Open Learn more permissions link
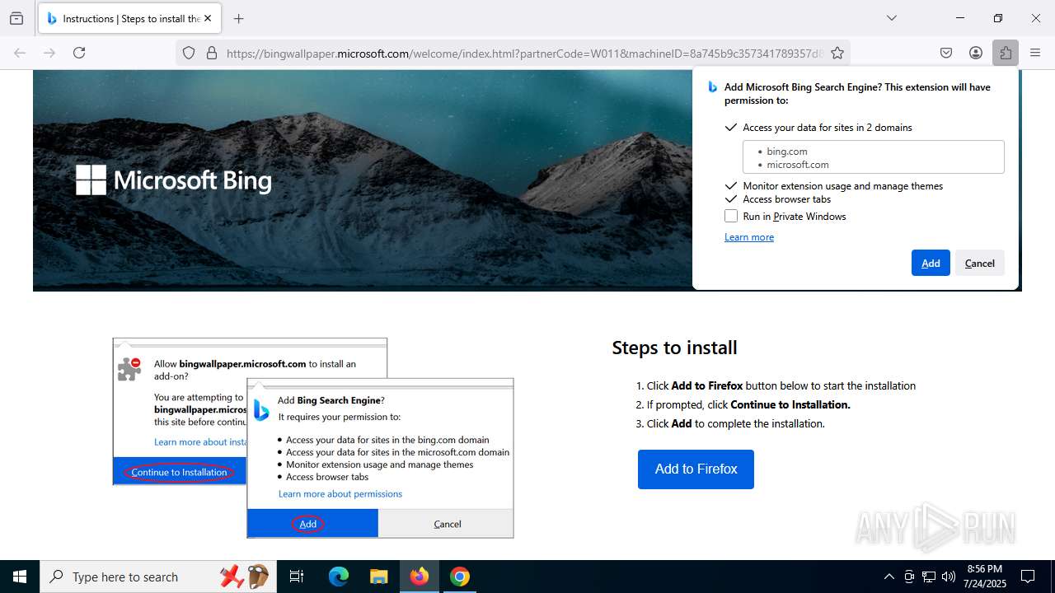The width and height of the screenshot is (1055, 593). [x=749, y=237]
